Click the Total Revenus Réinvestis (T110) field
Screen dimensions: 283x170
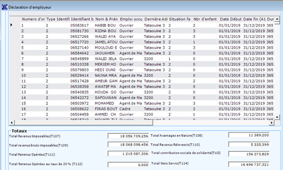click(249, 145)
